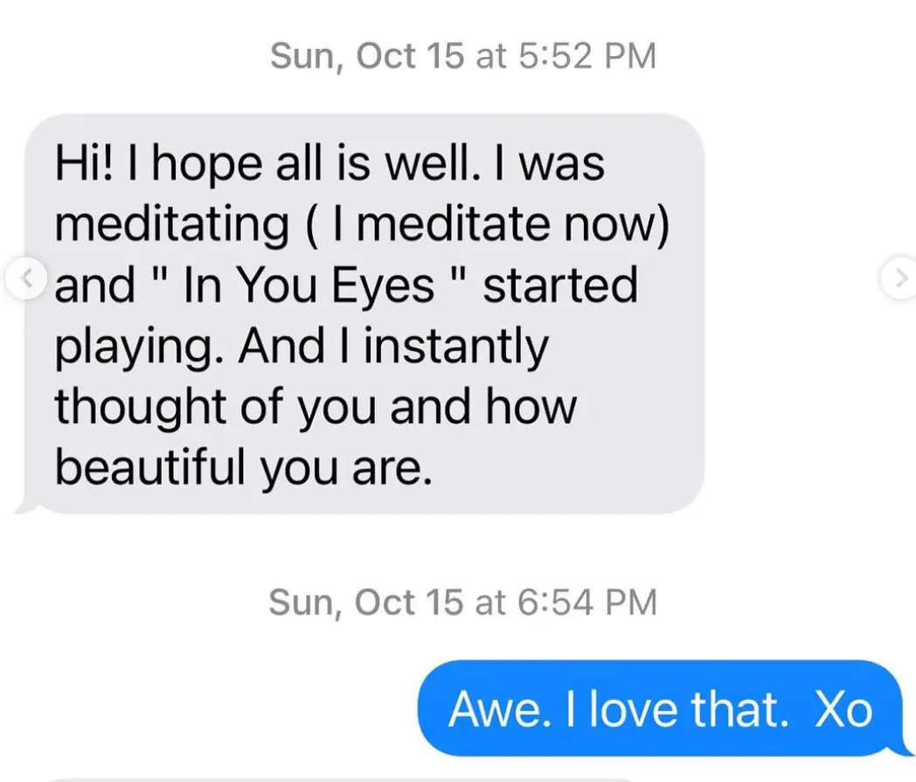Expand the previous conversation with the left arrow

[x=25, y=278]
